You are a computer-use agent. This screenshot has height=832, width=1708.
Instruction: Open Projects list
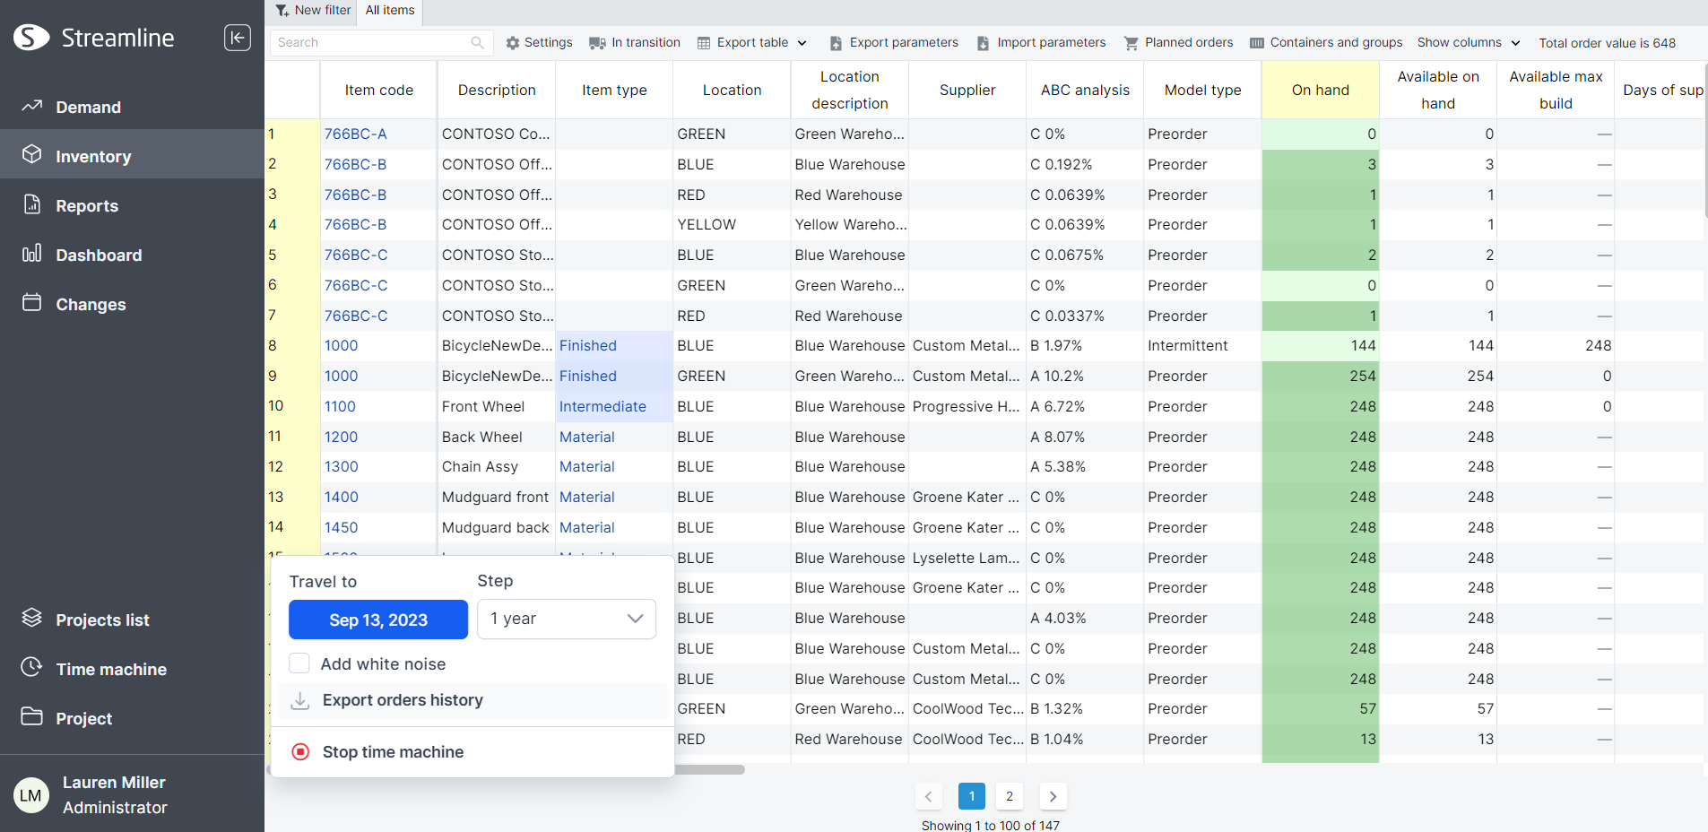pos(102,620)
